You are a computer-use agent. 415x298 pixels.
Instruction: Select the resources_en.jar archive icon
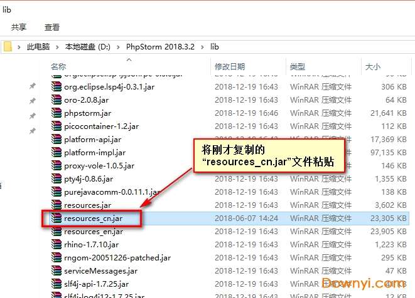[x=57, y=232]
